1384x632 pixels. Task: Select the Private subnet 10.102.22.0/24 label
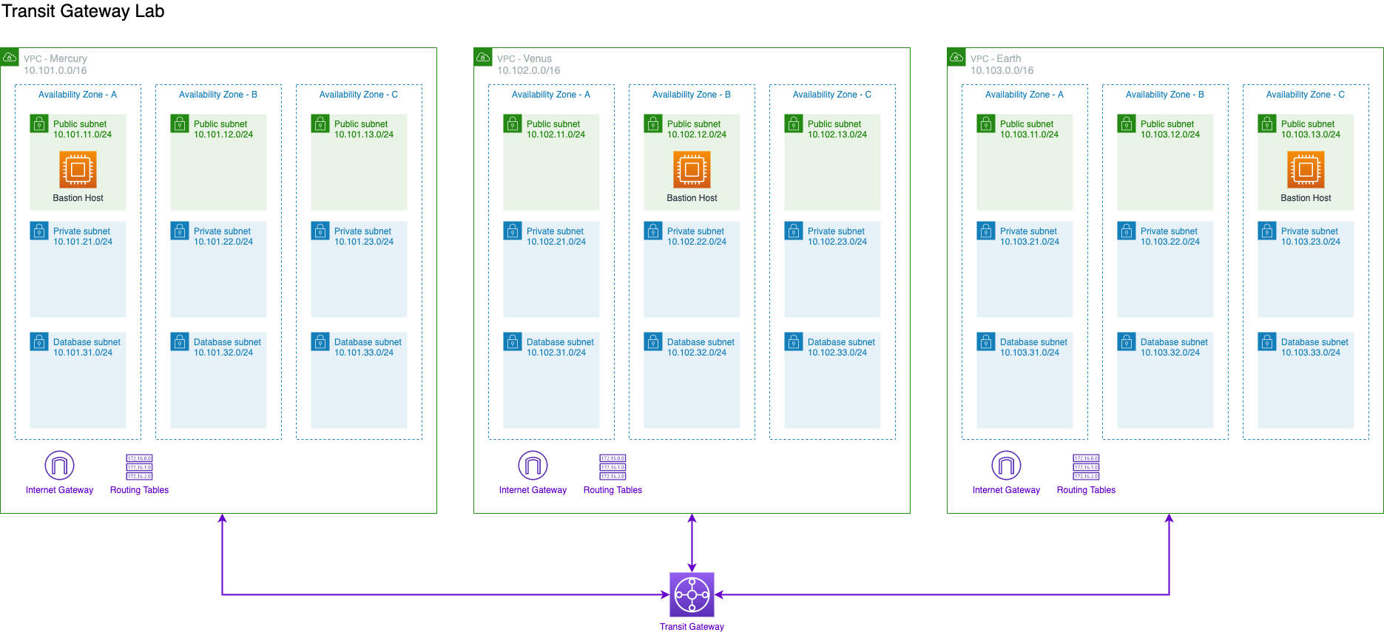click(x=697, y=237)
